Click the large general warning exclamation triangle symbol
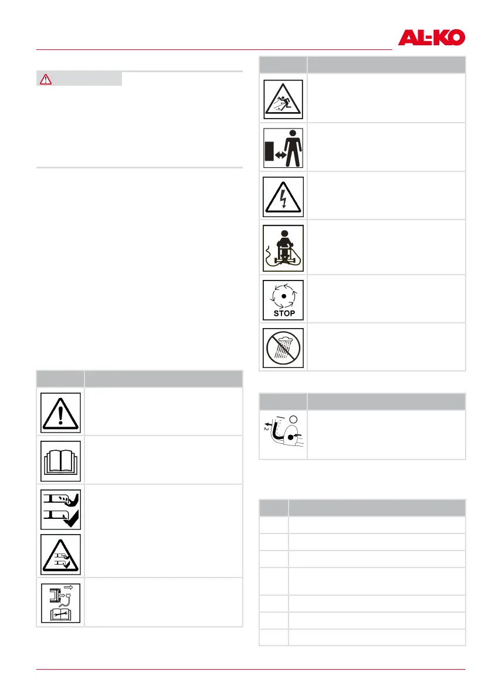The height and width of the screenshot is (699, 492). click(x=60, y=411)
